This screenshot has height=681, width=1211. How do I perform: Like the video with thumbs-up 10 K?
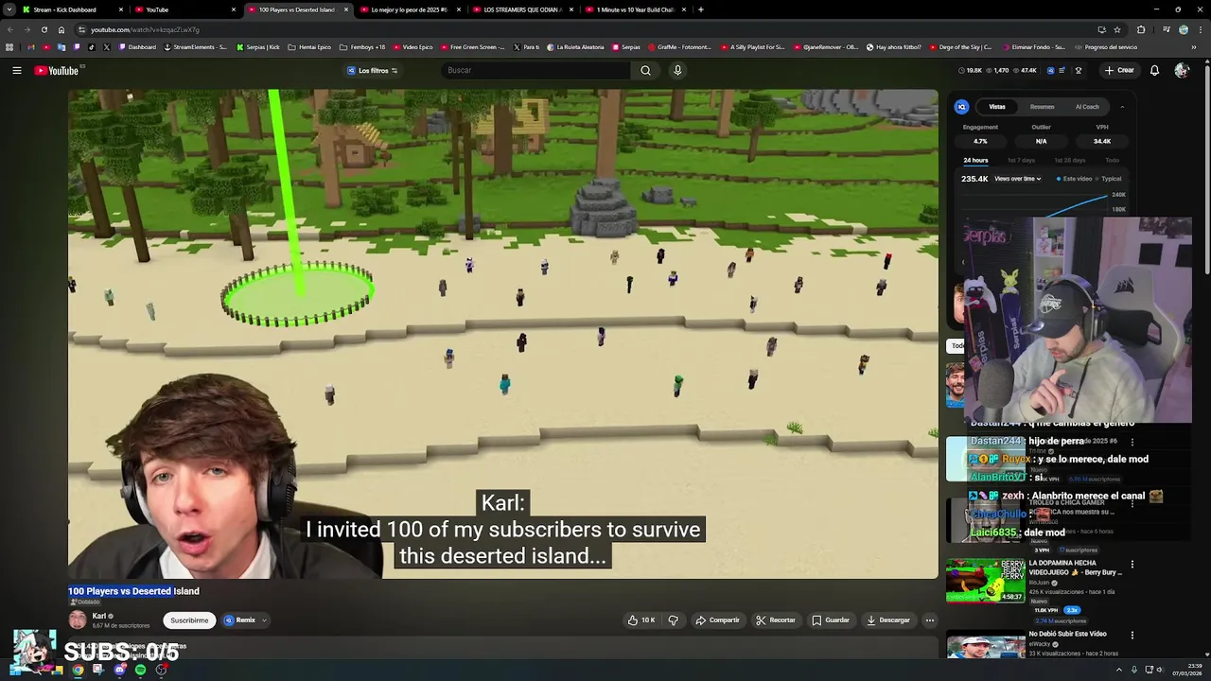tap(641, 620)
